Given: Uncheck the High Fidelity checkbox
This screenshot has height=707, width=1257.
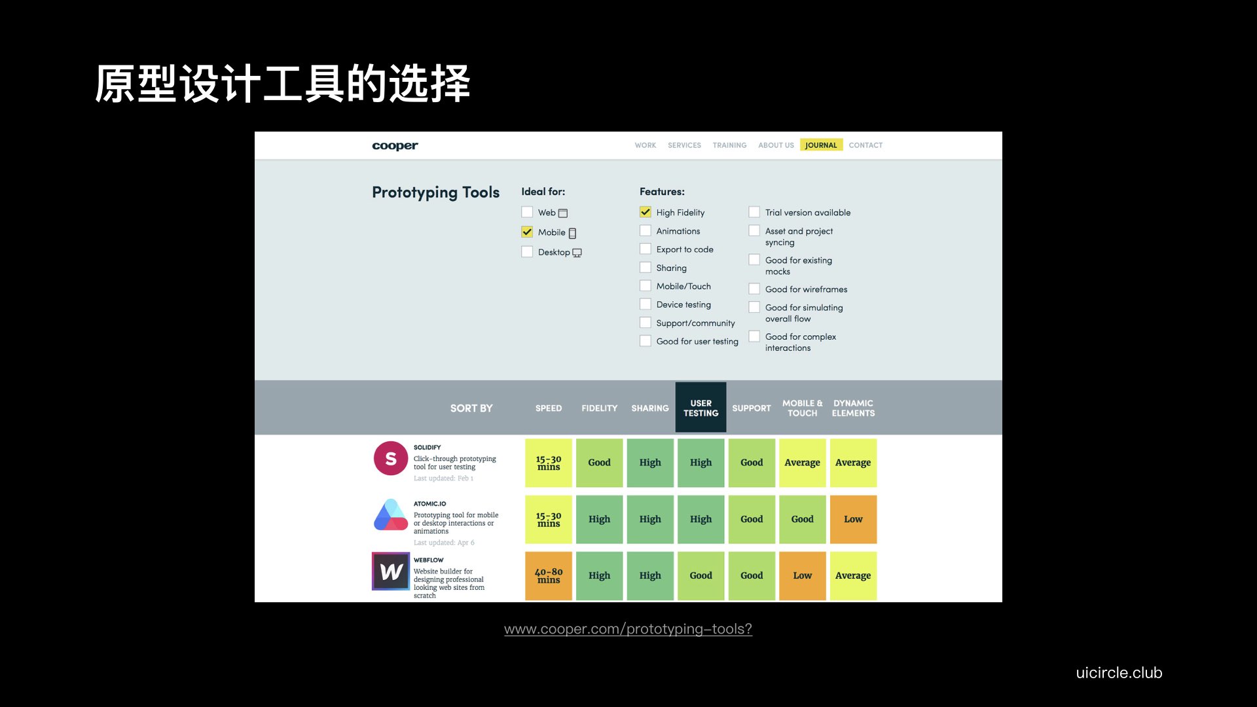Looking at the screenshot, I should point(646,212).
